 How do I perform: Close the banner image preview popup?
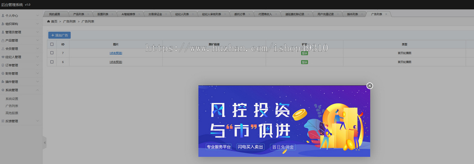pos(369,86)
